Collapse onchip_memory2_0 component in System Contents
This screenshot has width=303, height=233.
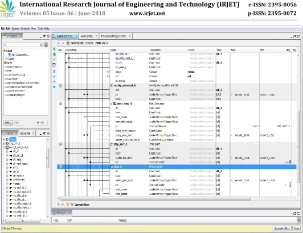(x=112, y=85)
